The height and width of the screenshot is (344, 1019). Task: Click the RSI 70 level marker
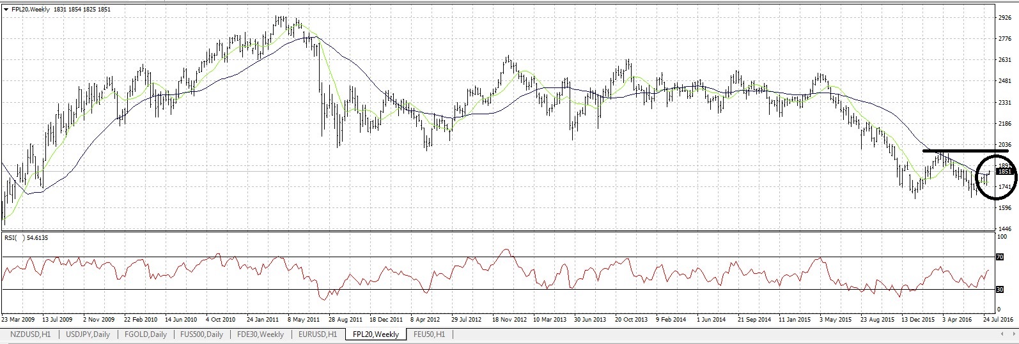coord(1000,257)
